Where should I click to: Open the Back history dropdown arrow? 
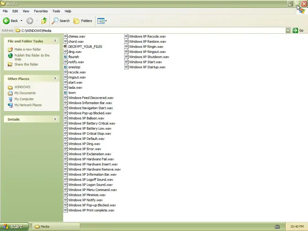coord(21,21)
